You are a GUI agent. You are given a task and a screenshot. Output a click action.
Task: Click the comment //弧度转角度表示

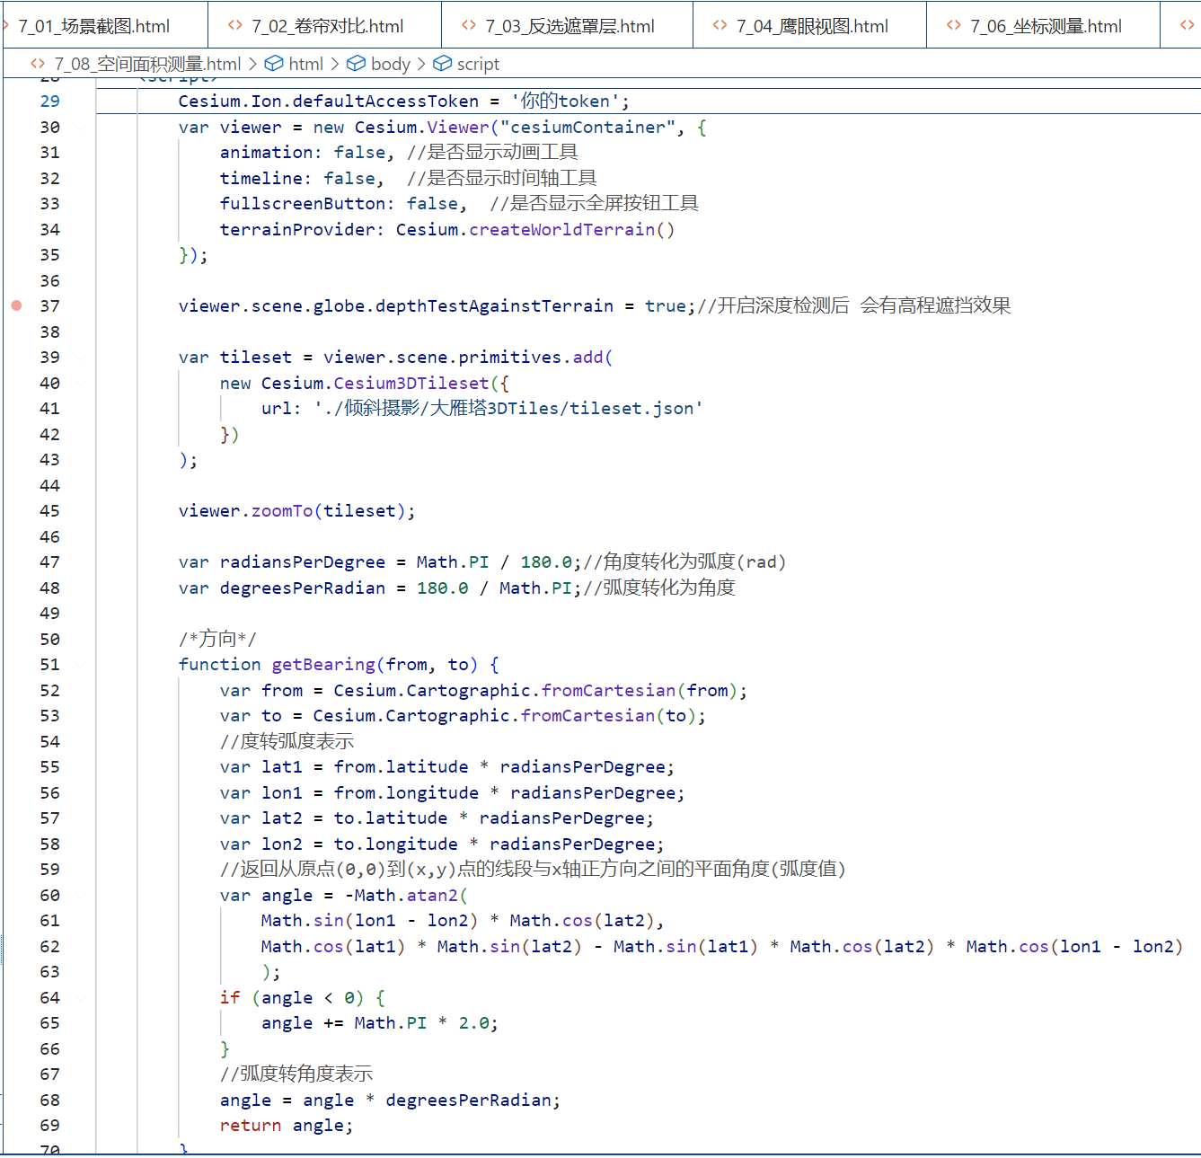coord(296,1074)
